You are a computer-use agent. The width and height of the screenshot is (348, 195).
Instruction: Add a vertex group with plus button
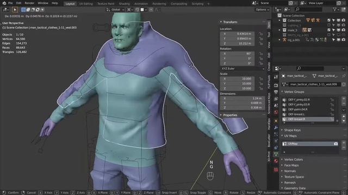[x=344, y=99]
